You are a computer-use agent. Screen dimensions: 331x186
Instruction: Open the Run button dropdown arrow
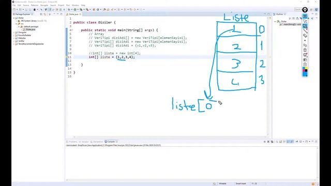pyautogui.click(x=78, y=9)
